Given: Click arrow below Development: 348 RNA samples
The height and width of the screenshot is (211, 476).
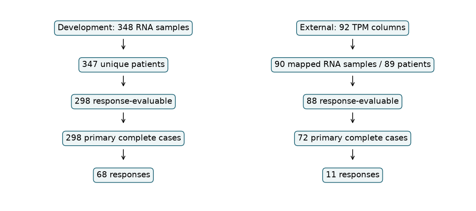Looking at the screenshot, I should [123, 44].
